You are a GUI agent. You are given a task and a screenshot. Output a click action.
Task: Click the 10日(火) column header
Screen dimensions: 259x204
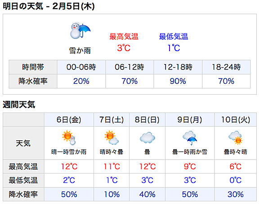[x=236, y=120]
